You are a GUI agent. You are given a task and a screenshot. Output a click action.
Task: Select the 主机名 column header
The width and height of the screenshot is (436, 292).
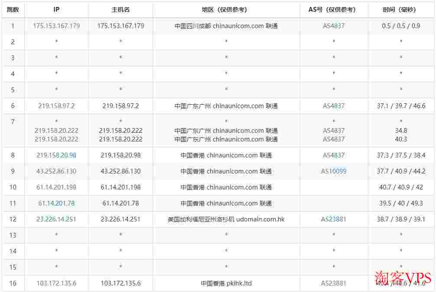click(120, 10)
